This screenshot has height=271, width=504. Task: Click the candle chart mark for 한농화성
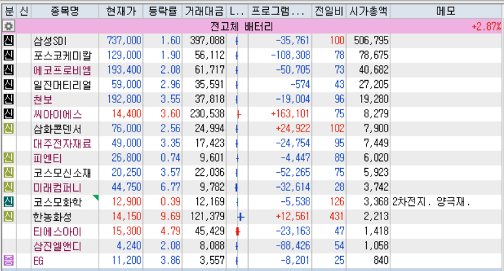coord(240,217)
